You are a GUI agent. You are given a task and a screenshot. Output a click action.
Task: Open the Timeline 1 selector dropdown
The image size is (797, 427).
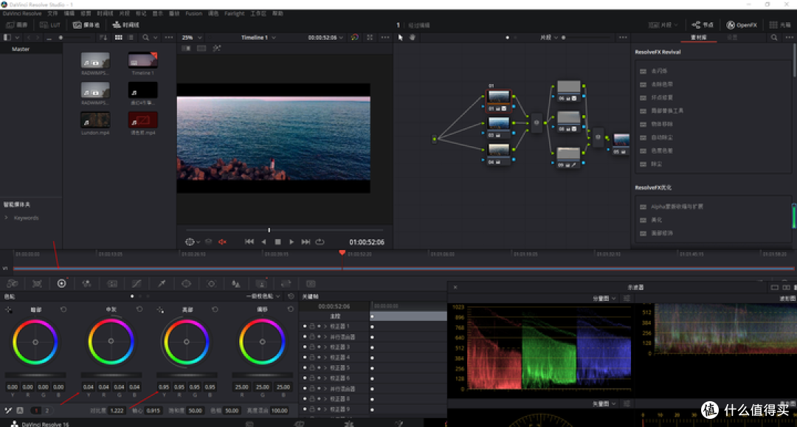tap(258, 38)
